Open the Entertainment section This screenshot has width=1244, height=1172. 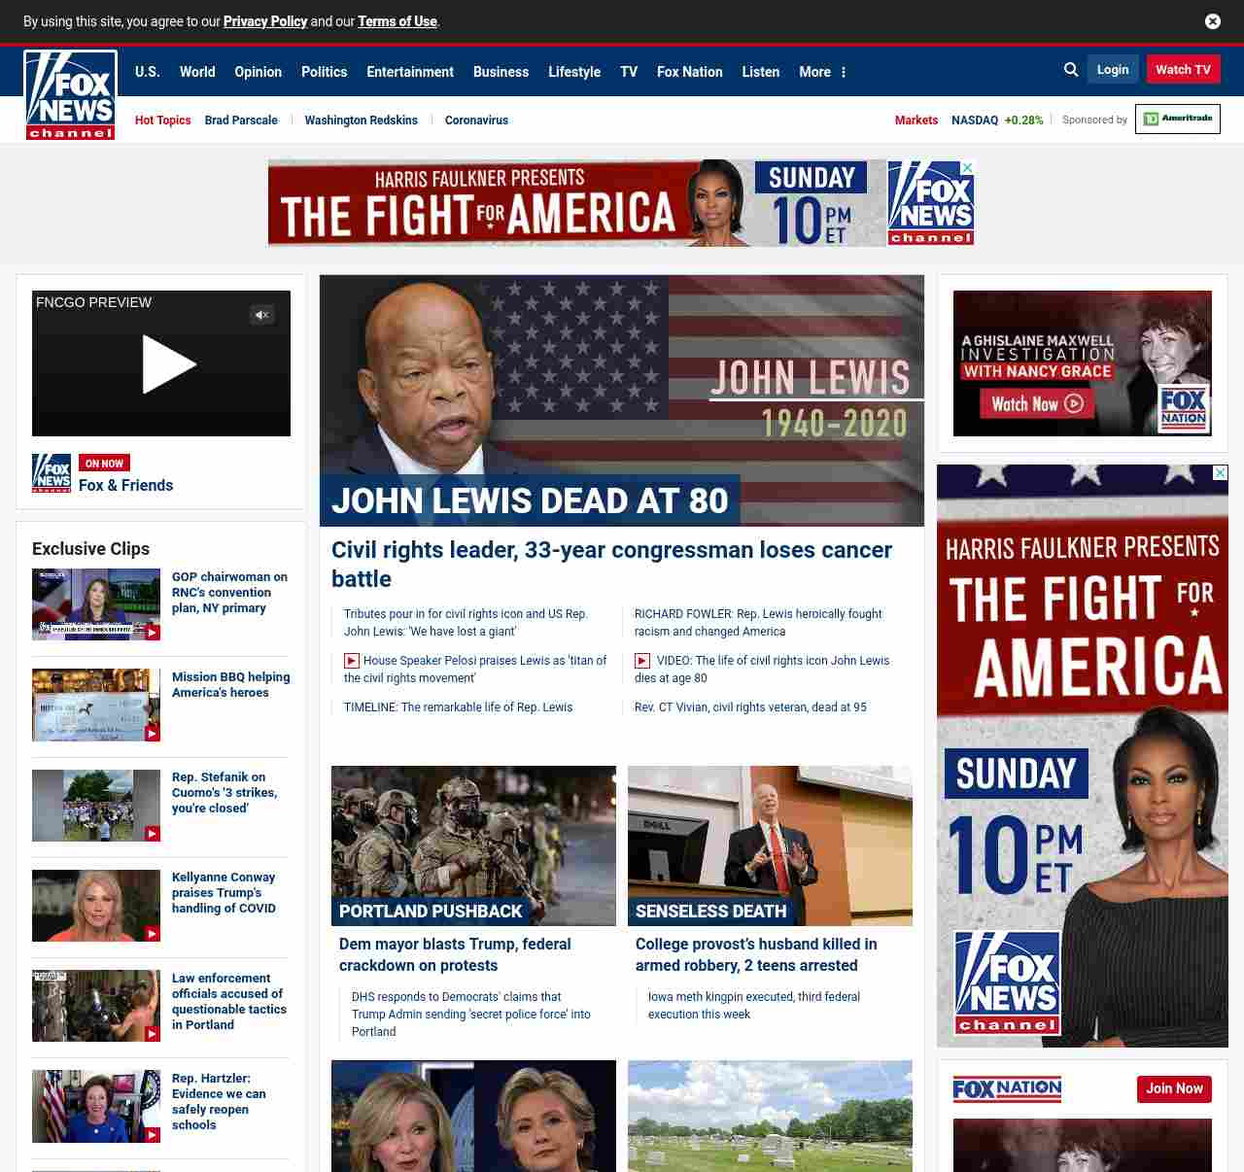(409, 72)
